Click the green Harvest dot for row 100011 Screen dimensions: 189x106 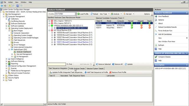[132, 28]
